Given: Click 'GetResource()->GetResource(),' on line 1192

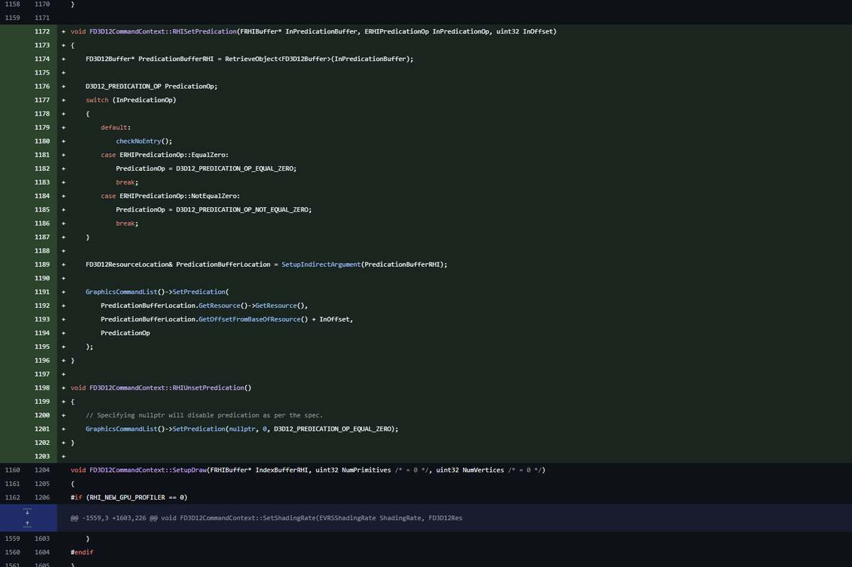Looking at the screenshot, I should (x=253, y=305).
